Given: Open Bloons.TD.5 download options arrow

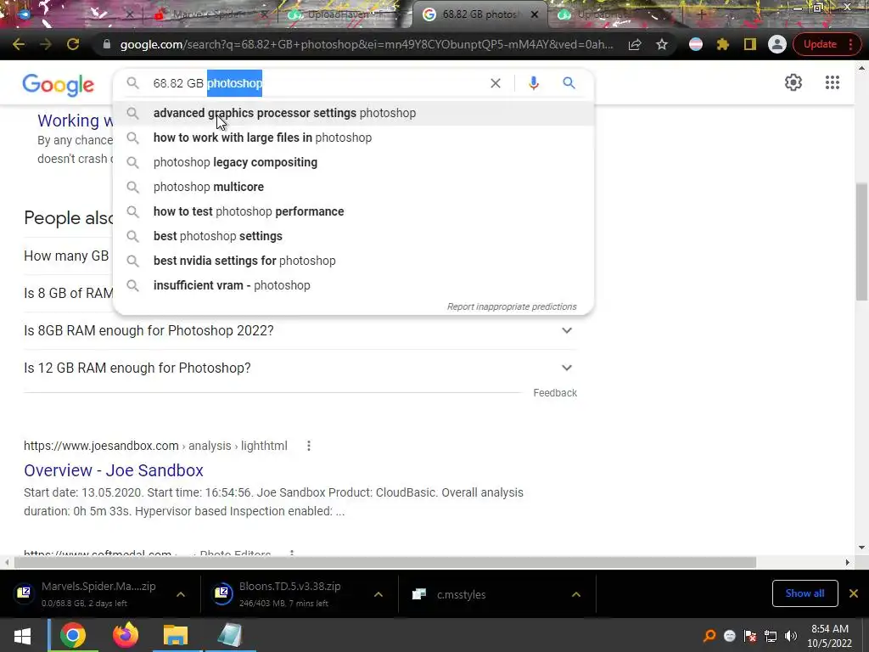Looking at the screenshot, I should pyautogui.click(x=378, y=594).
